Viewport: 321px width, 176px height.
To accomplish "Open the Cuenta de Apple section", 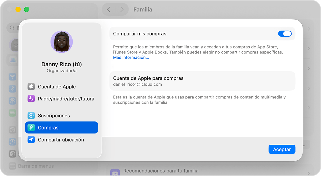I will tap(57, 86).
